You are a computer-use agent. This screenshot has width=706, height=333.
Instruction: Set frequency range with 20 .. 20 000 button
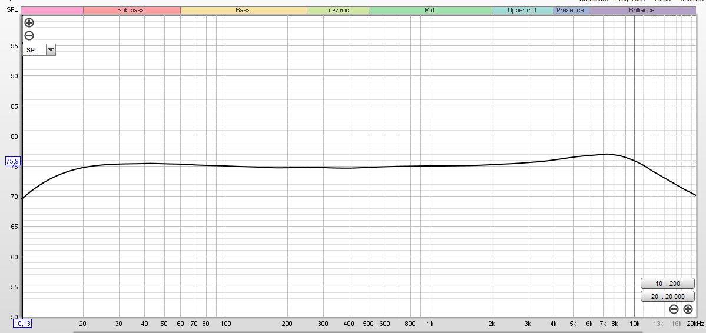pos(668,297)
